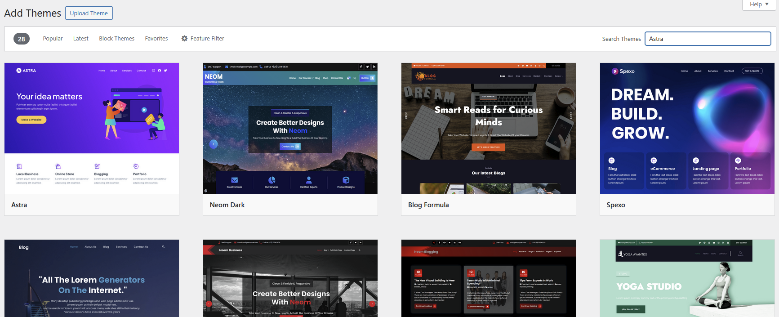779x317 pixels.
Task: Switch to the Latest tab
Action: click(x=81, y=39)
